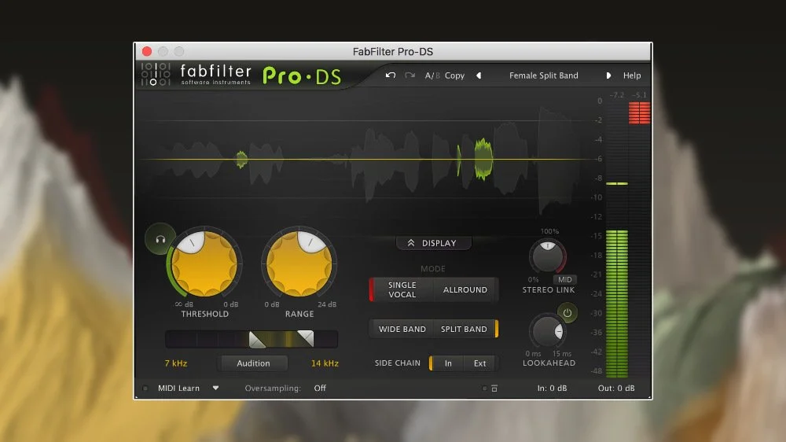Click the red clipping indicator on meter
Screen dimensions: 786x442
(x=639, y=112)
